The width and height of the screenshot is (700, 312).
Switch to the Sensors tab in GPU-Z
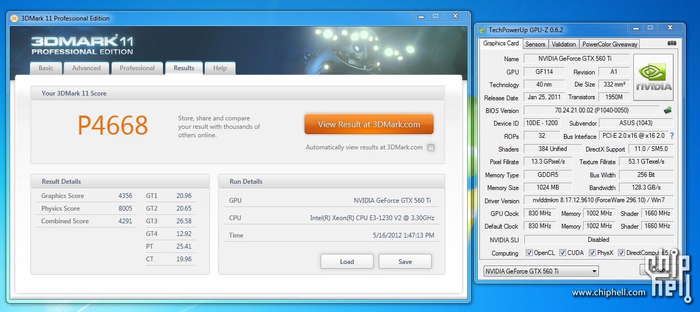535,44
